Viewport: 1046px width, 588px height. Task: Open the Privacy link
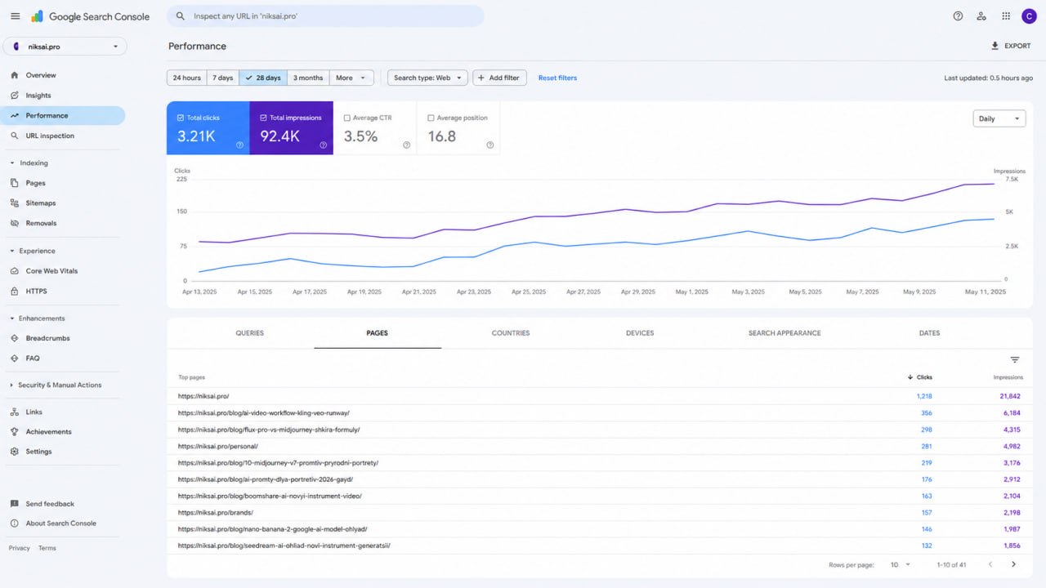(20, 548)
